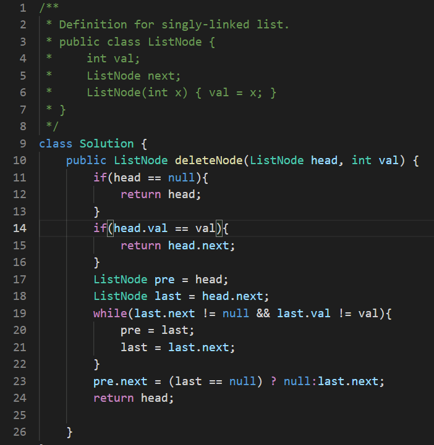Click 'return head.next;' on line 15
This screenshot has width=434, height=445.
(178, 246)
